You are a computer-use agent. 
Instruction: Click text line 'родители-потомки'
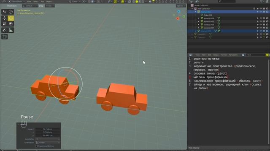206,59
